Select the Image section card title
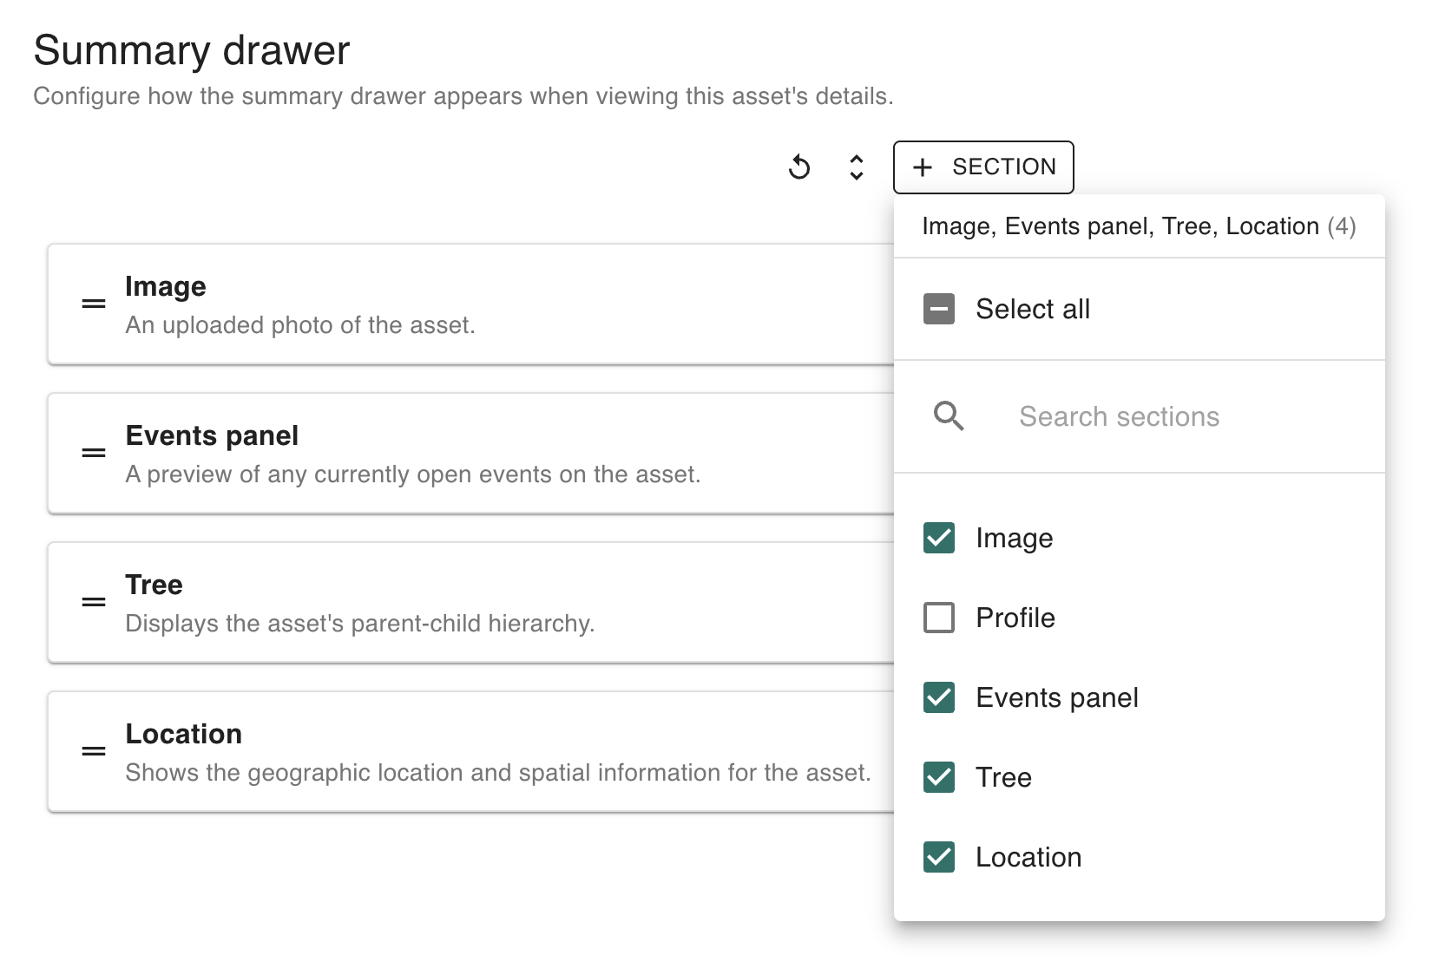 pos(166,286)
